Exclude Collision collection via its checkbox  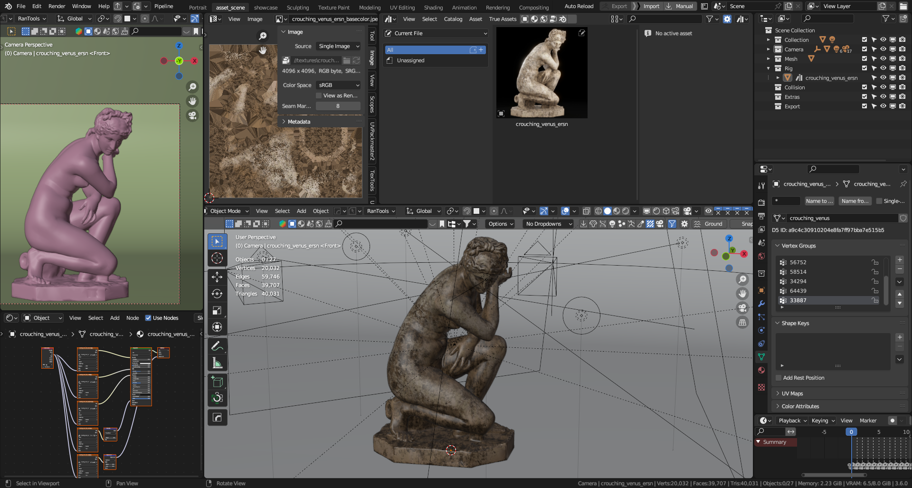(864, 87)
